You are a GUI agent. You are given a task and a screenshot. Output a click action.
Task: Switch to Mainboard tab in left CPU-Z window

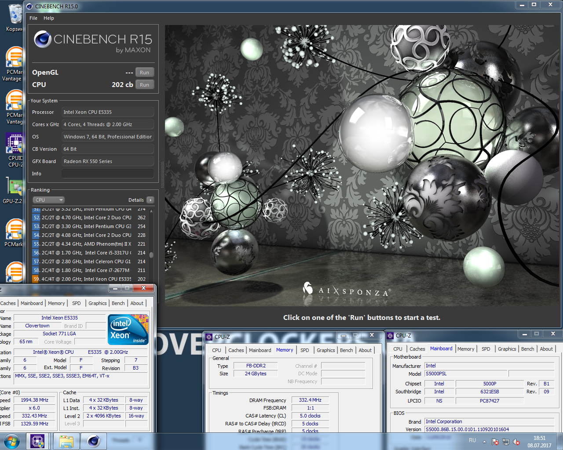coord(32,303)
